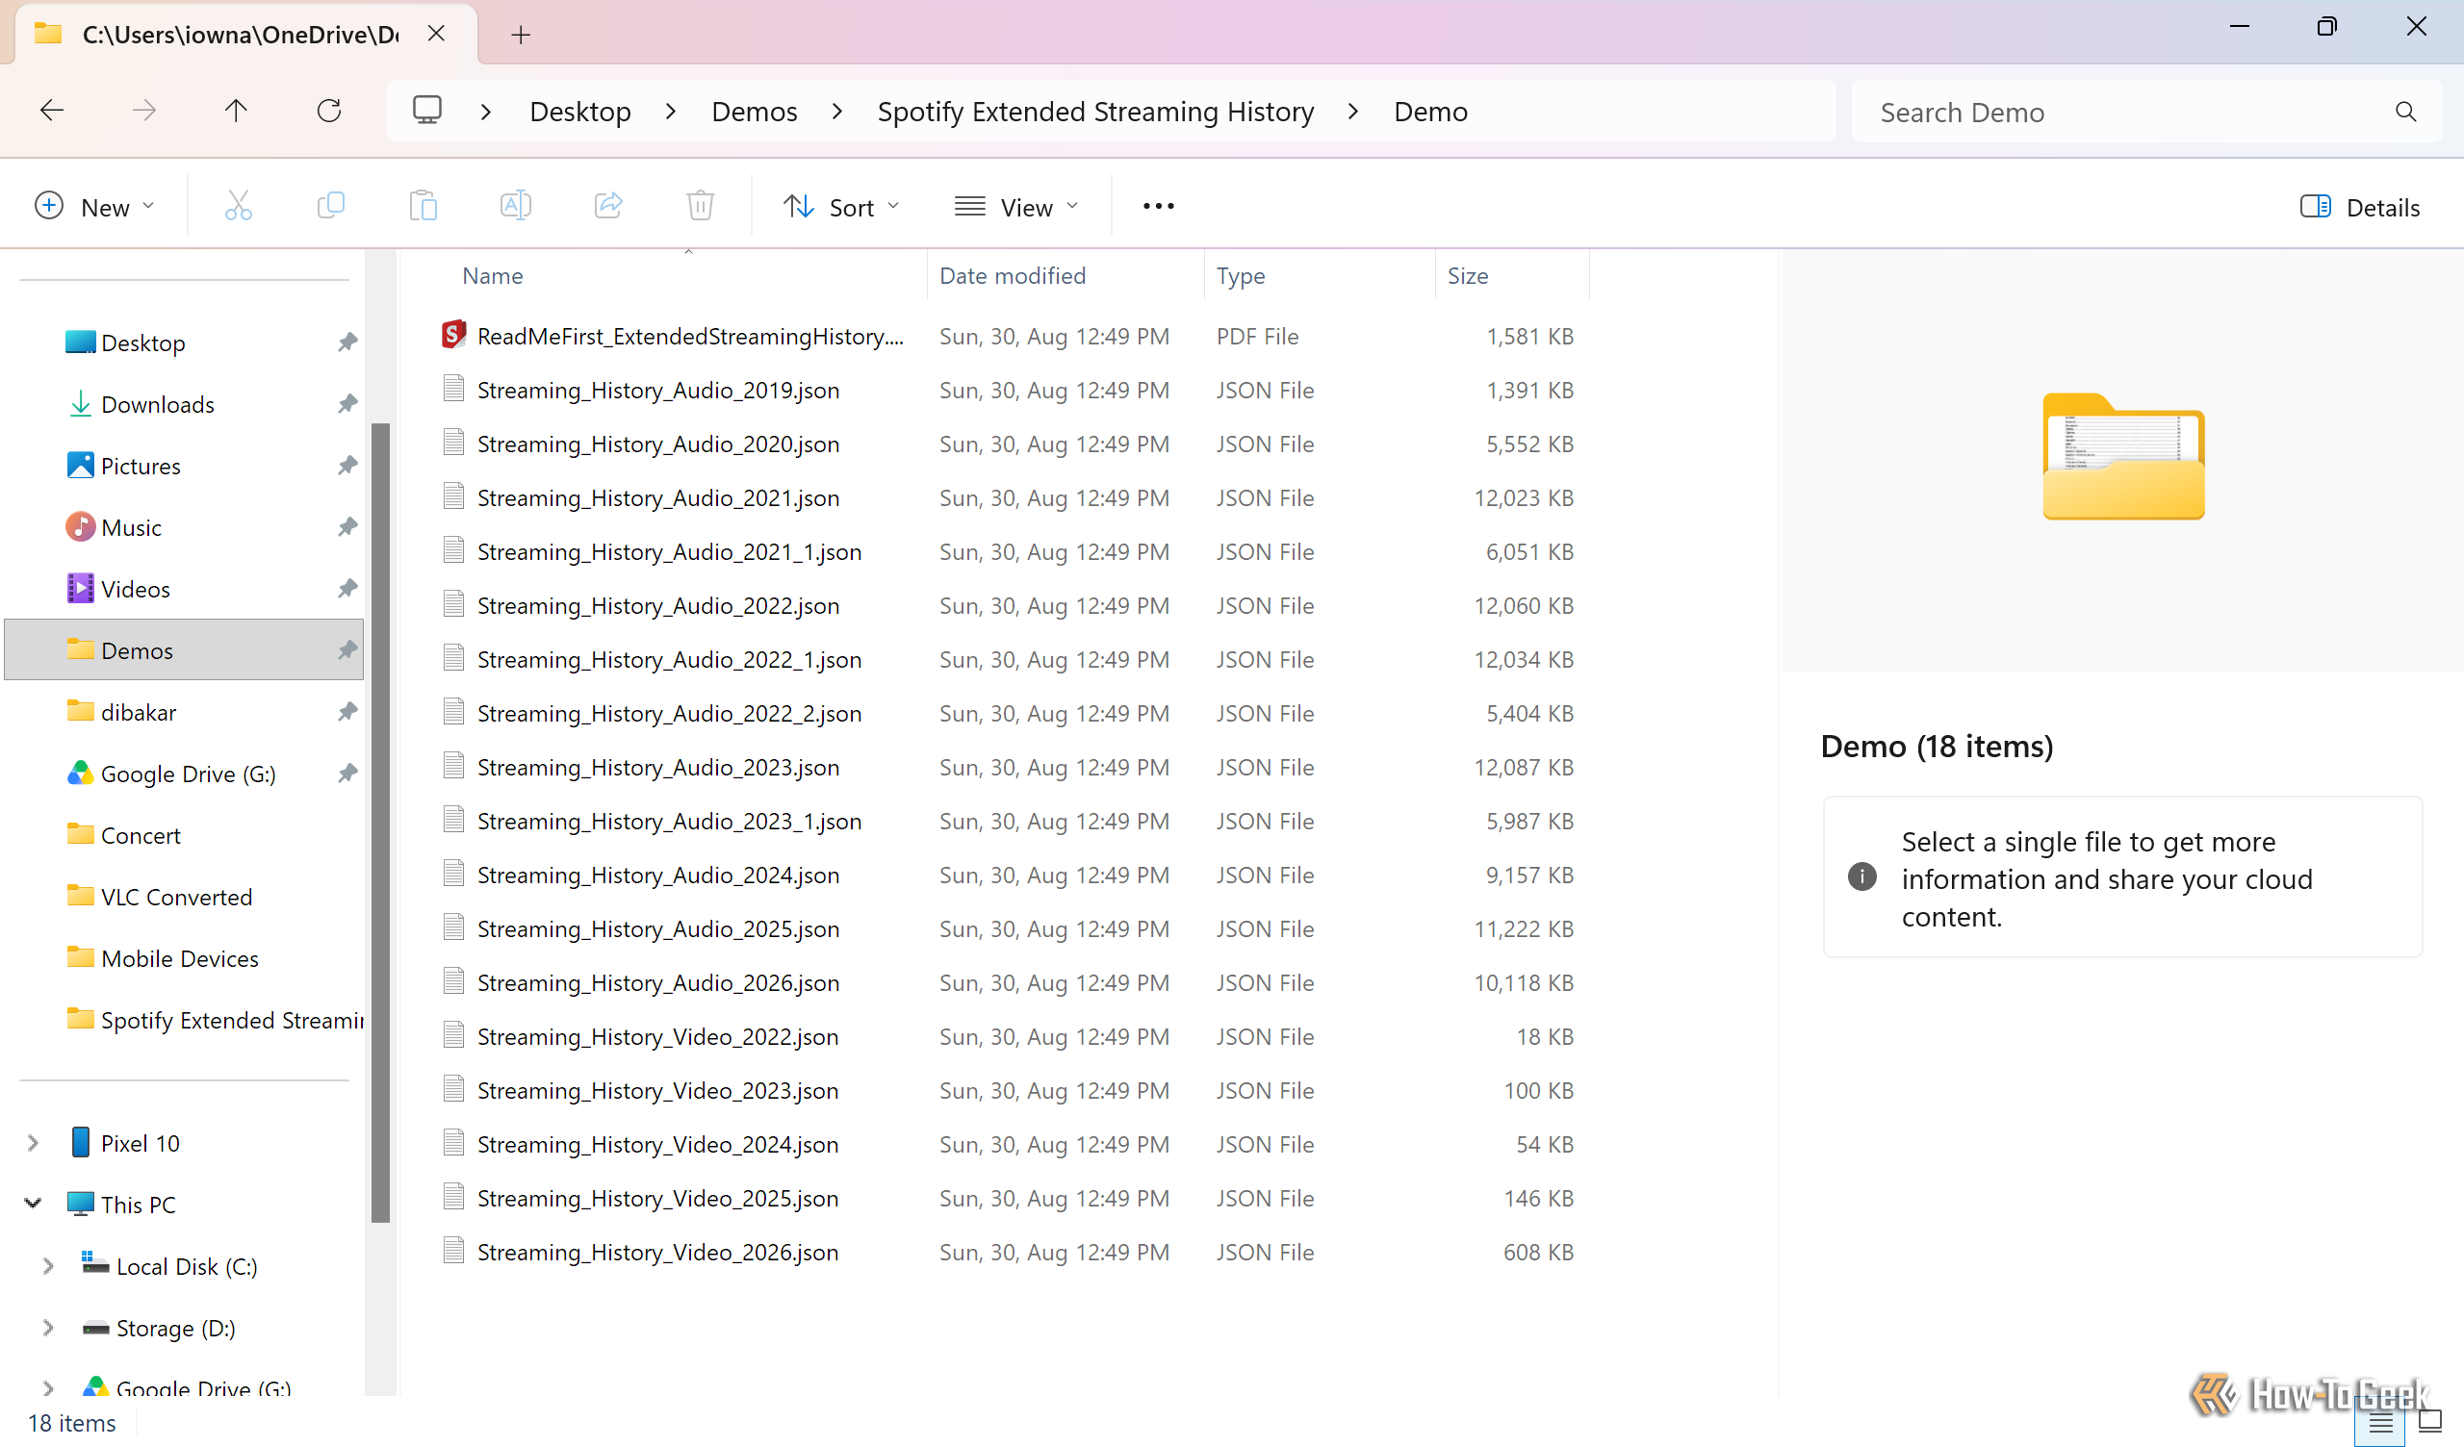Collapse the This PC tree node
The image size is (2464, 1447).
click(x=33, y=1204)
